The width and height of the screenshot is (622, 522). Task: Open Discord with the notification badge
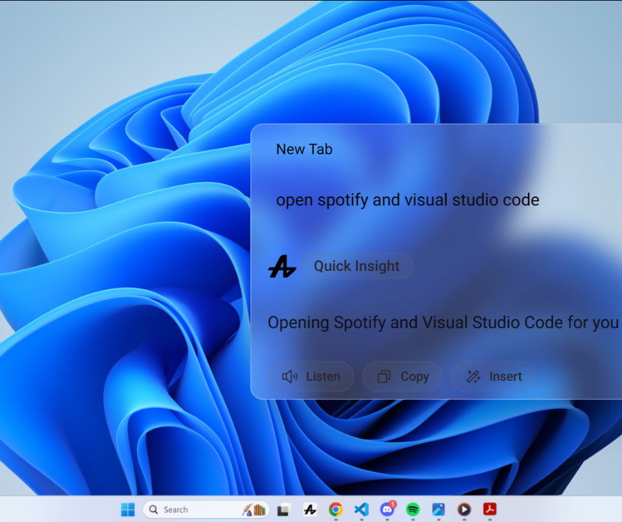388,509
